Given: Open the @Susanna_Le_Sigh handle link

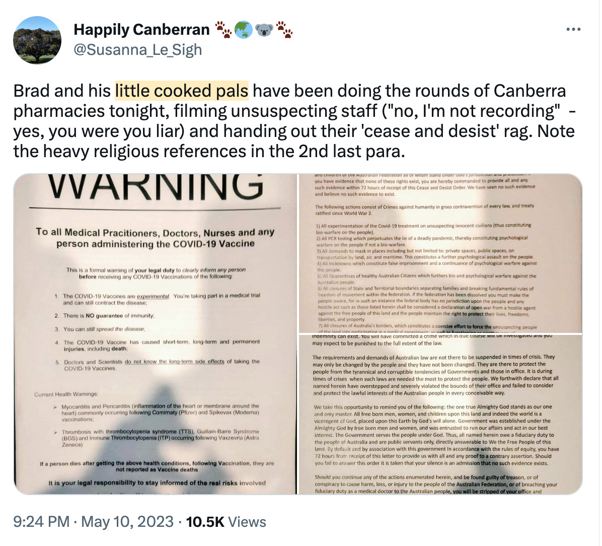Looking at the screenshot, I should click(137, 49).
